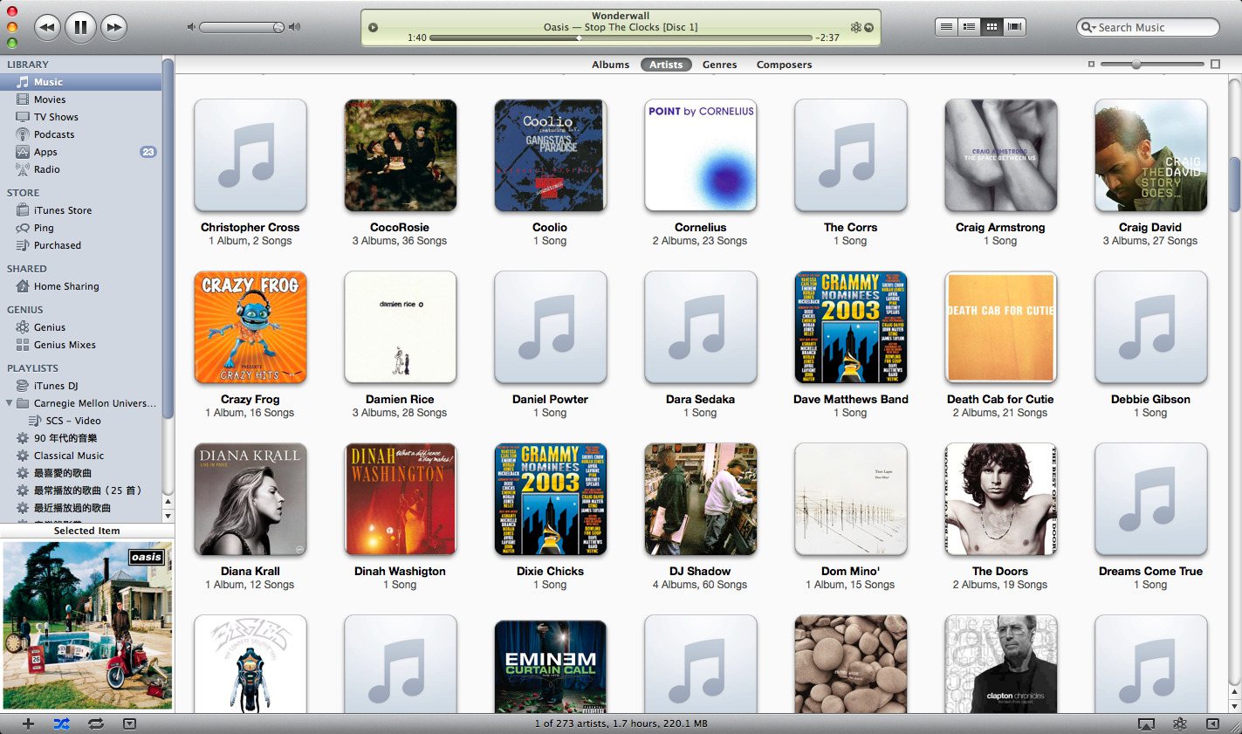Open Radio in the sidebar

pyautogui.click(x=80, y=169)
